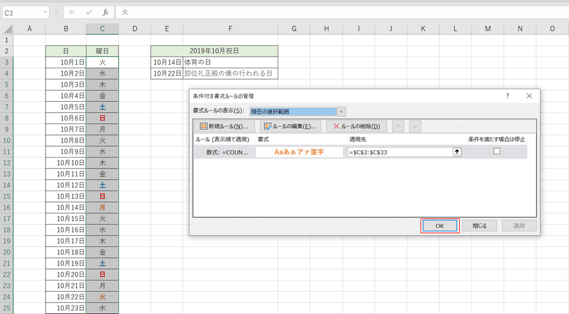
Task: Select column F header
Action: pos(230,28)
